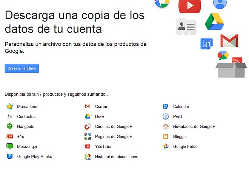Click the green Hangouts icon
This screenshot has height=169, width=249.
click(x=10, y=127)
